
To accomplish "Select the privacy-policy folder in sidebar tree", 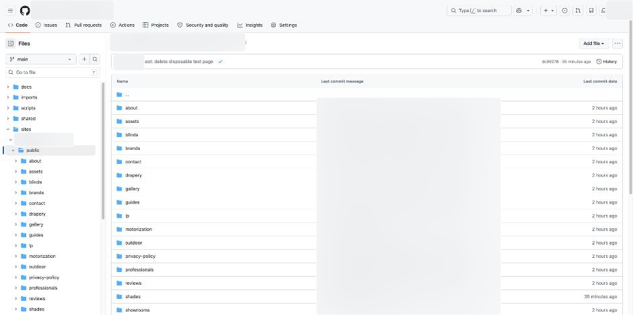I will pyautogui.click(x=44, y=277).
